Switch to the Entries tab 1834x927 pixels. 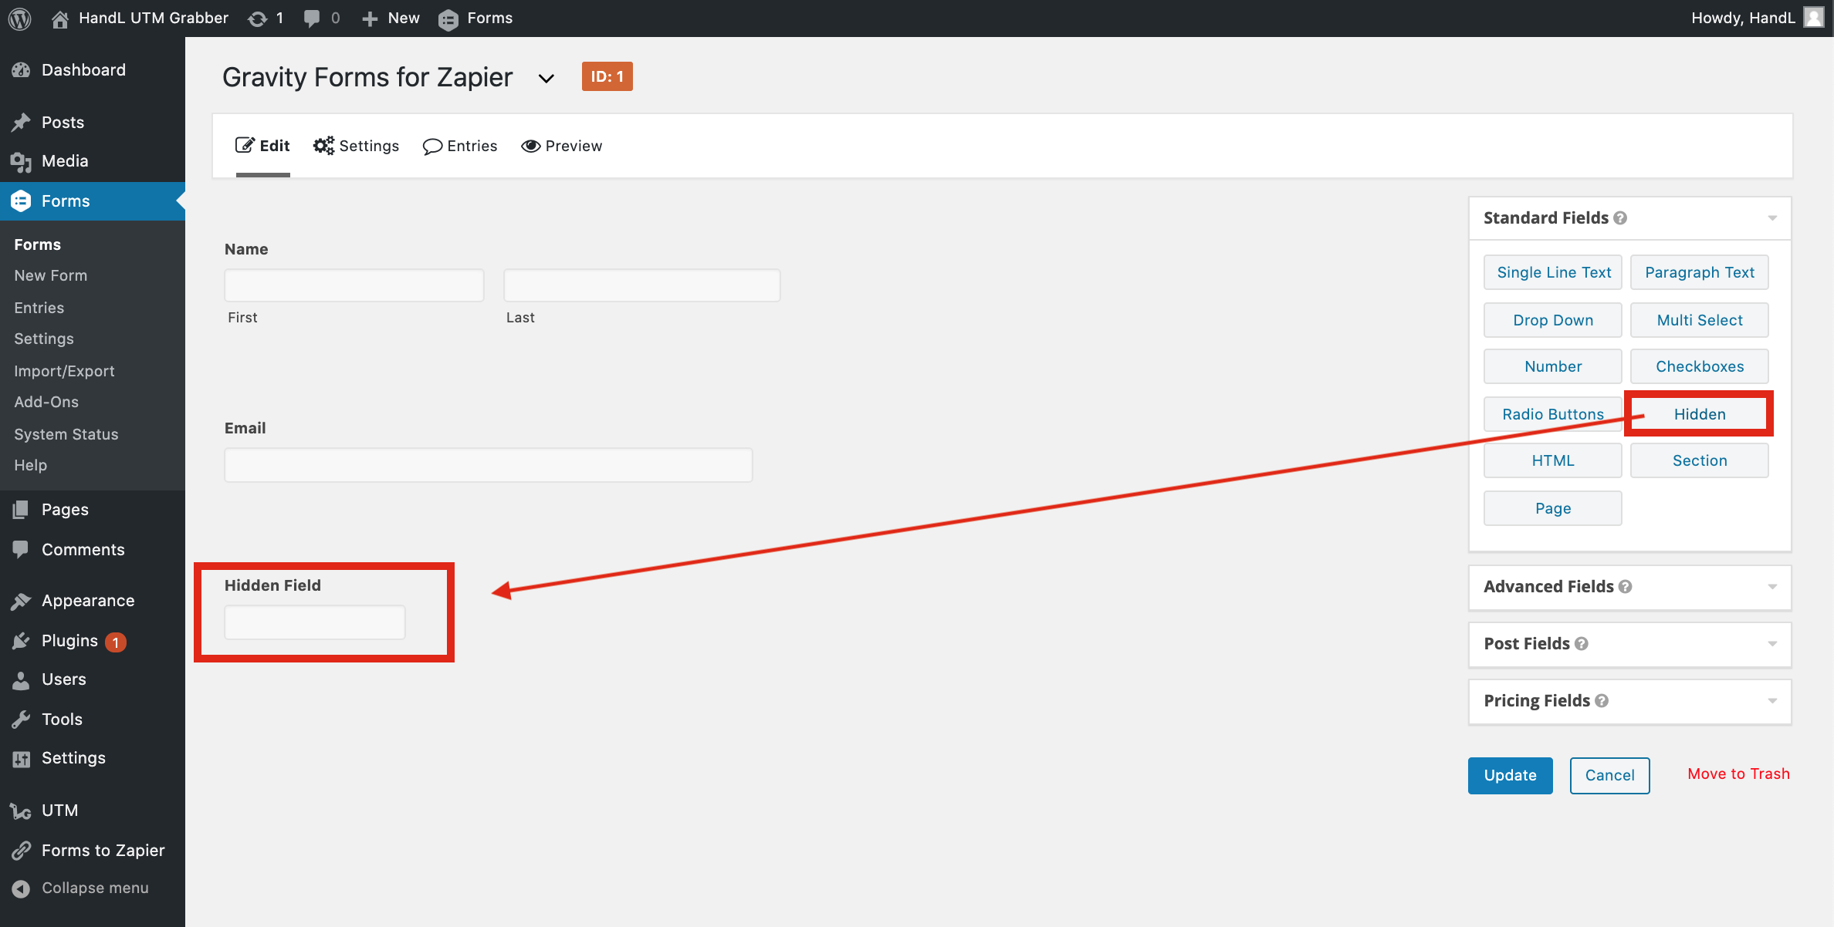pyautogui.click(x=460, y=146)
